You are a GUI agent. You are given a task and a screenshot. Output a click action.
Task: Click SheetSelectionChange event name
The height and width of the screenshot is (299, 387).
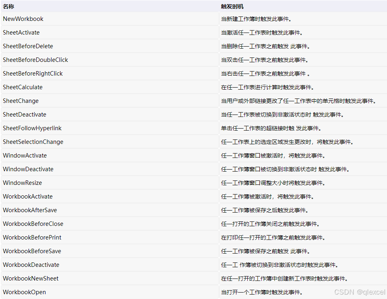tap(33, 142)
